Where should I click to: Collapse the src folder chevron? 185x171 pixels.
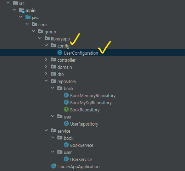coord(8,2)
